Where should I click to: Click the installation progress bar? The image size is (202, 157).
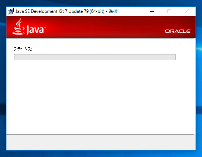point(95,57)
